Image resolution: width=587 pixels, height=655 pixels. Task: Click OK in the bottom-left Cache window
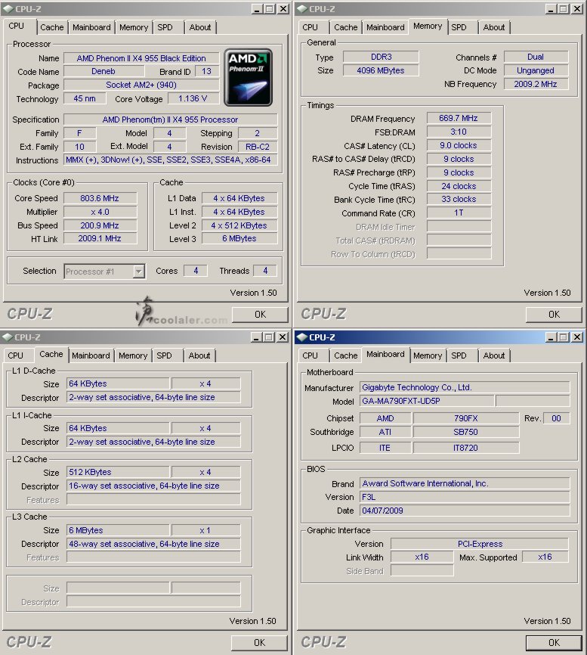click(259, 642)
